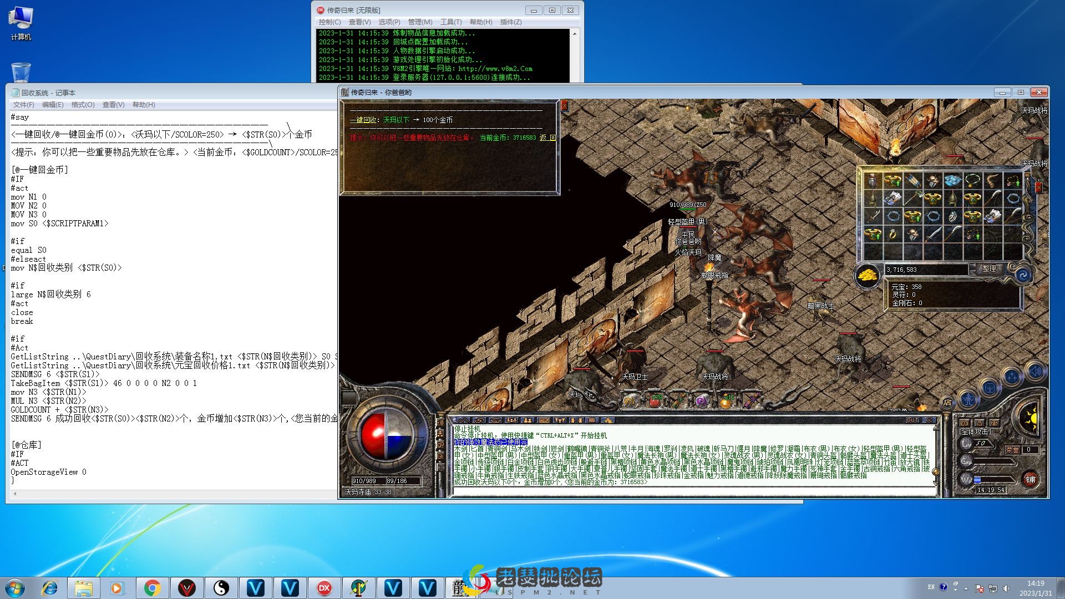Click first up-arrow icon on chat toolbar

[x=463, y=420]
